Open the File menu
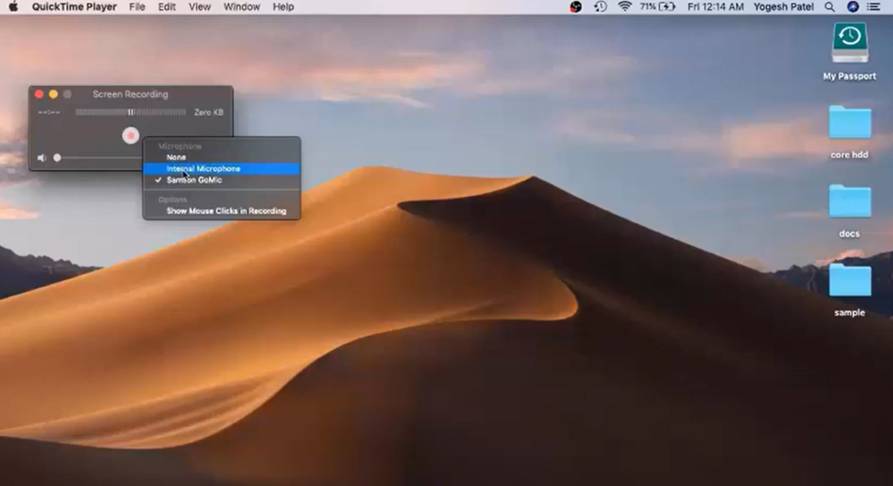The width and height of the screenshot is (893, 486). click(x=137, y=6)
